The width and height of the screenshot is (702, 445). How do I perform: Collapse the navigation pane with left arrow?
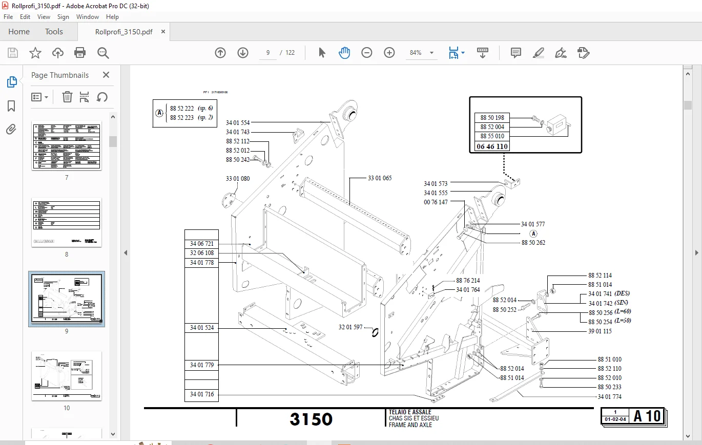click(x=125, y=252)
